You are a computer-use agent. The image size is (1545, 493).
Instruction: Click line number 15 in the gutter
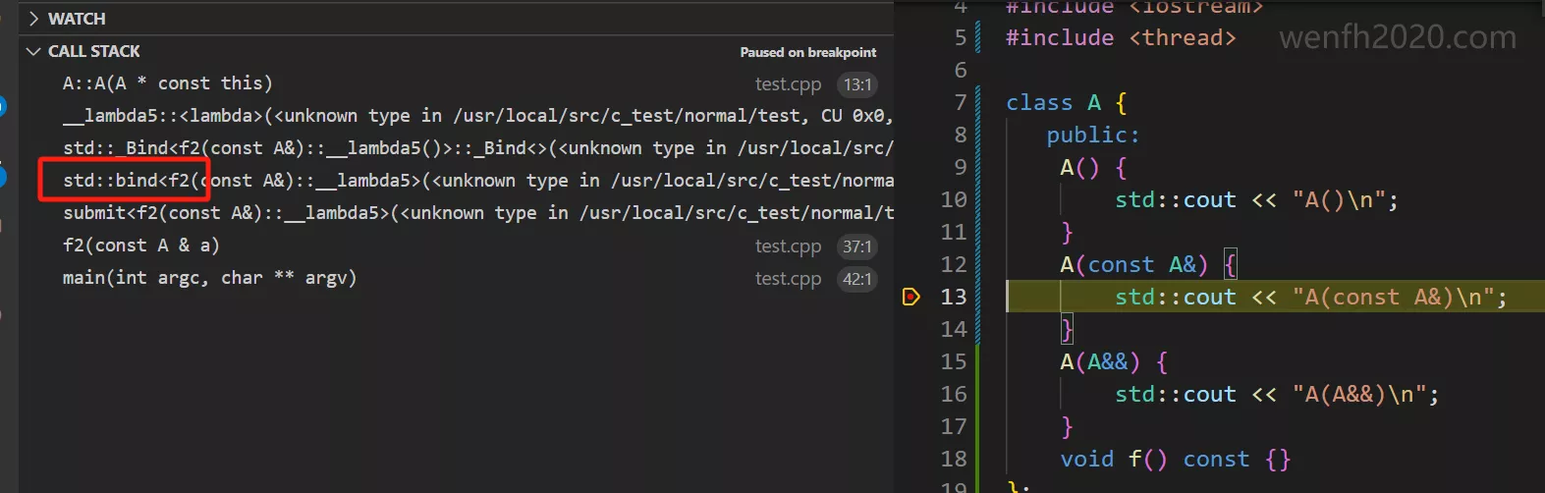coord(953,361)
